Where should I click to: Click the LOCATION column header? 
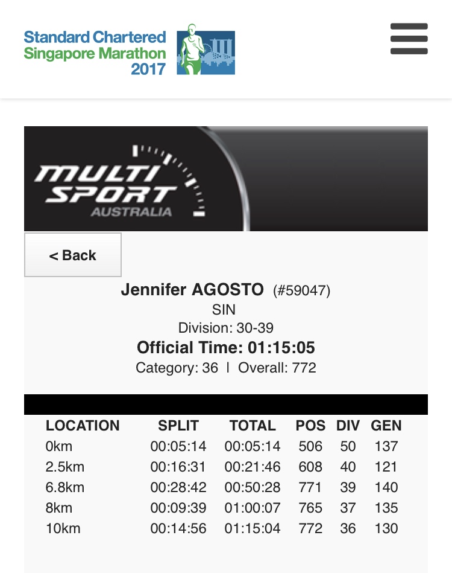tap(83, 425)
